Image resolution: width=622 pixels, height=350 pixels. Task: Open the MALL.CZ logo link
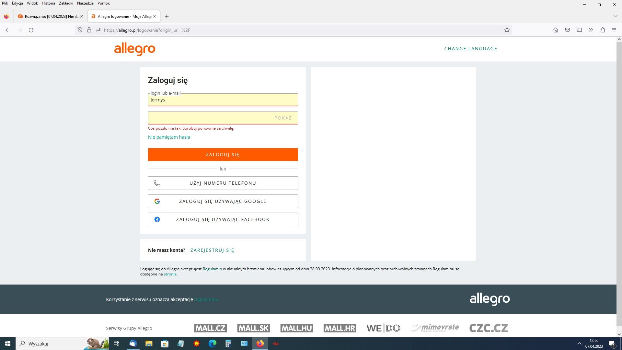click(x=211, y=328)
